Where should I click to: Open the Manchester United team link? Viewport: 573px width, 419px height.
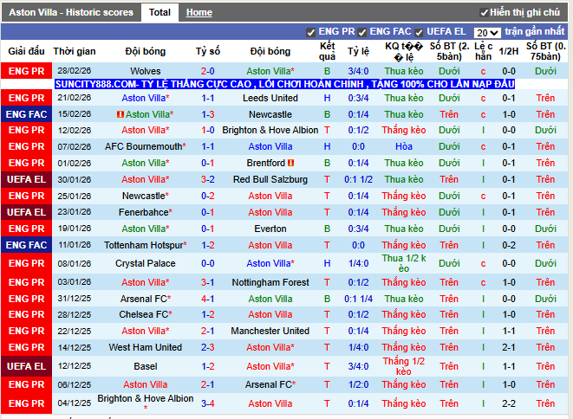click(270, 331)
